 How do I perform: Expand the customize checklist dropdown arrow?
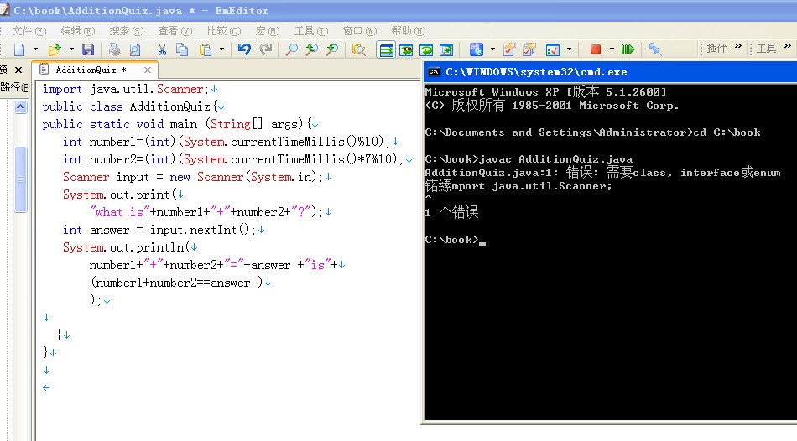(x=569, y=49)
